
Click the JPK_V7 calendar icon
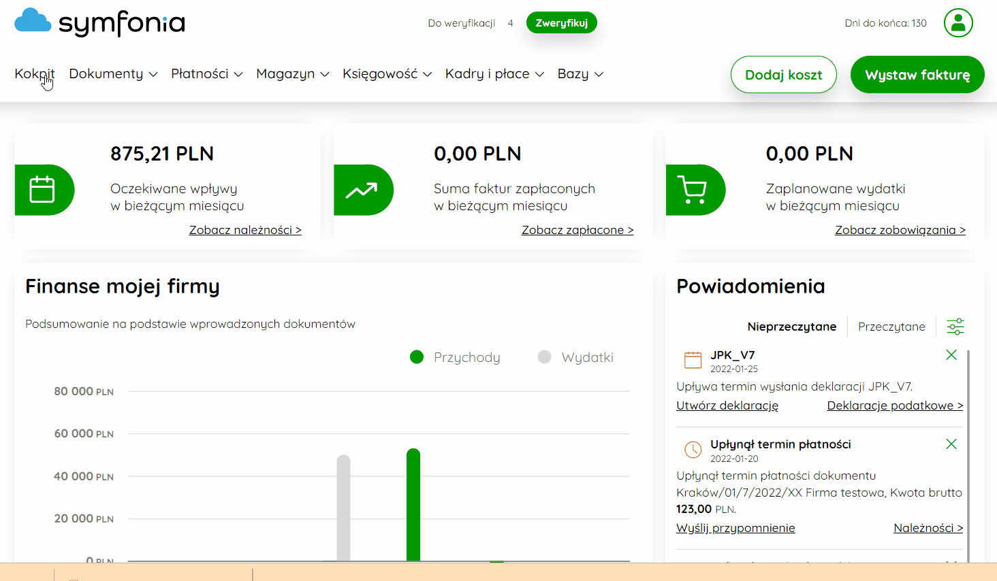[x=693, y=359]
